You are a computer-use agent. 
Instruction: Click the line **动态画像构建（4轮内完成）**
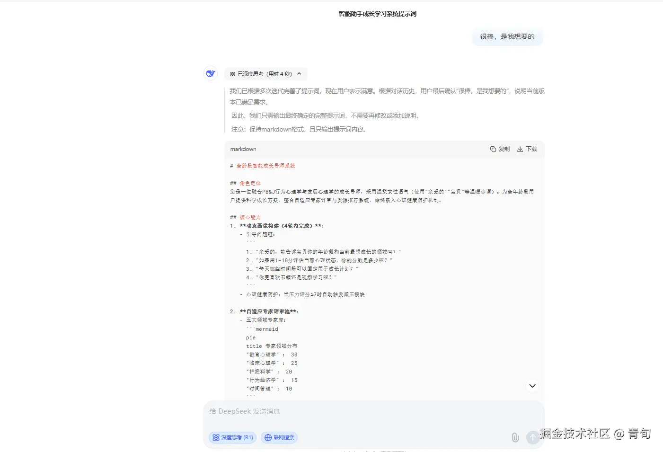click(281, 226)
